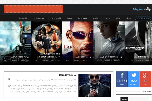152x101 pixels.
Task: Open the Furious 7 movie poster
Action: (x=138, y=43)
